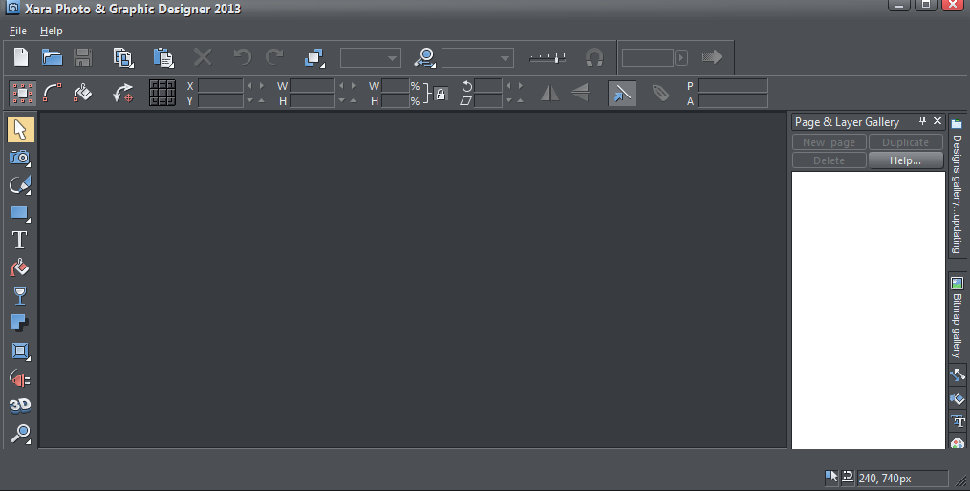The width and height of the screenshot is (970, 491).
Task: Click the Delete X icon
Action: [x=203, y=57]
